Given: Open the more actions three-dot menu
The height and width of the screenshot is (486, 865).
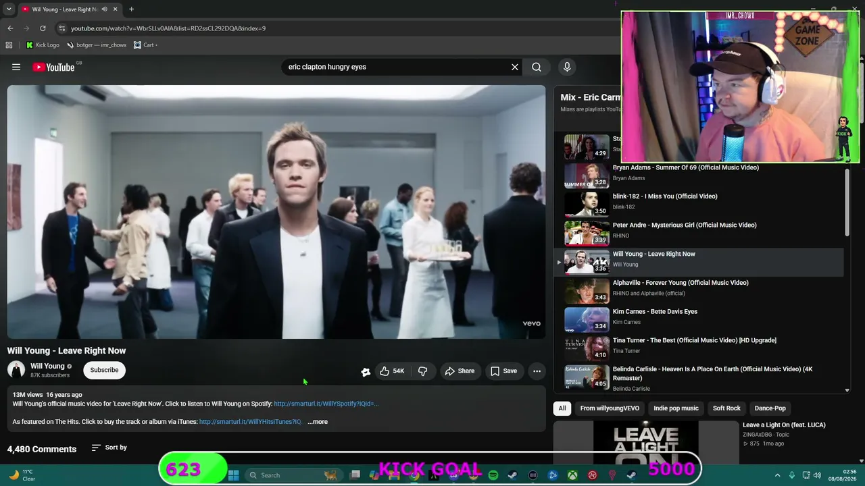Looking at the screenshot, I should click(x=537, y=371).
